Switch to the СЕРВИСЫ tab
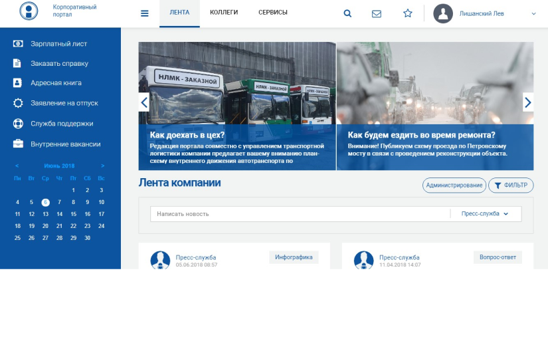 click(x=273, y=13)
